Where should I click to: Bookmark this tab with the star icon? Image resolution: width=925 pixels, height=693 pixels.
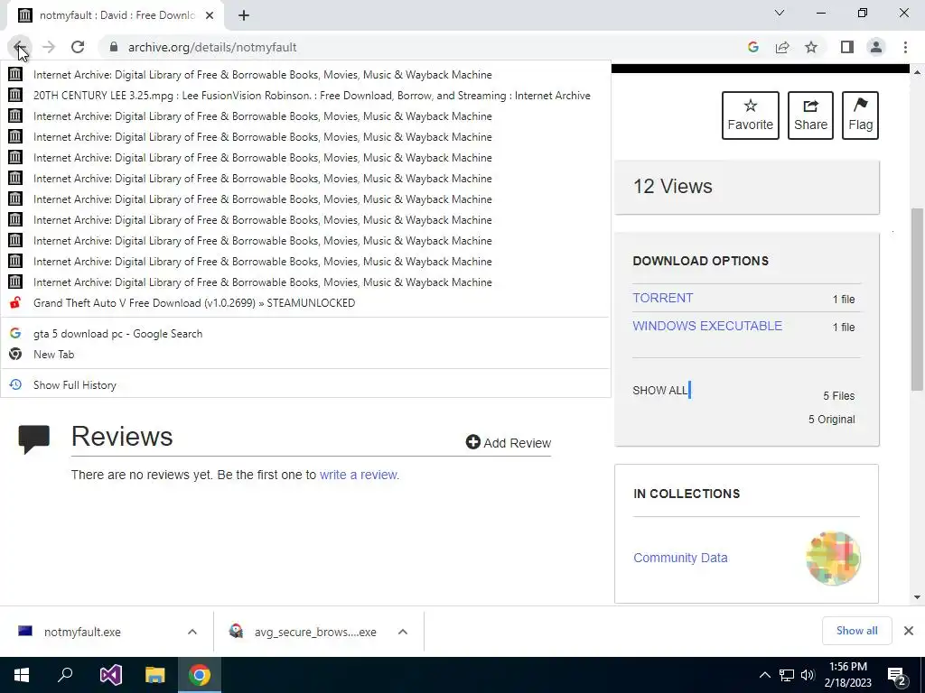[x=811, y=47]
